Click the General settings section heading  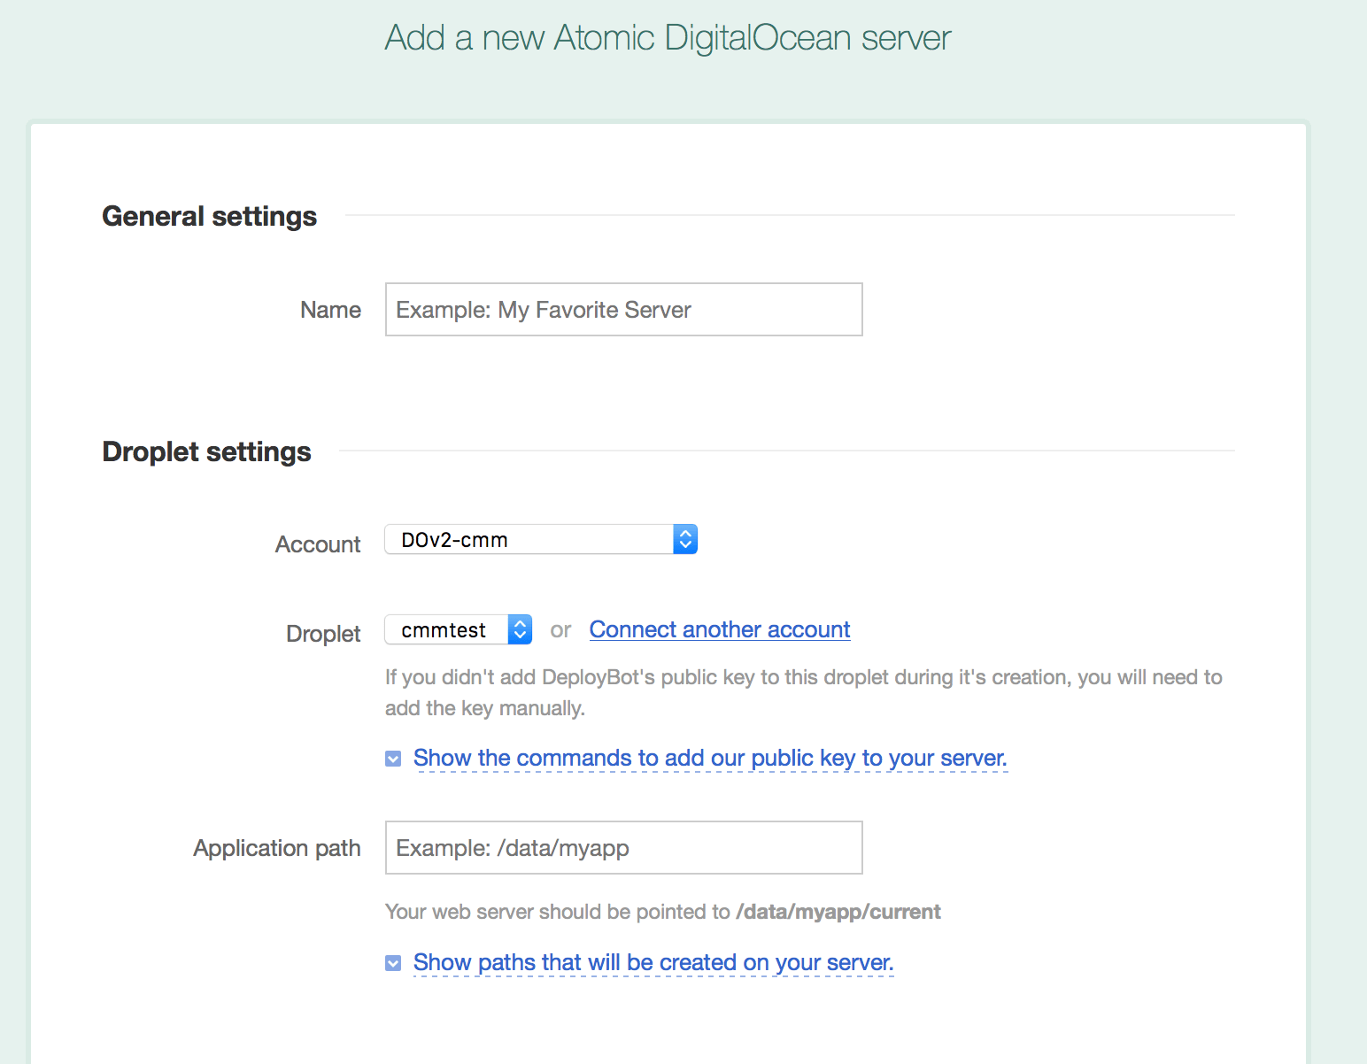pyautogui.click(x=209, y=216)
